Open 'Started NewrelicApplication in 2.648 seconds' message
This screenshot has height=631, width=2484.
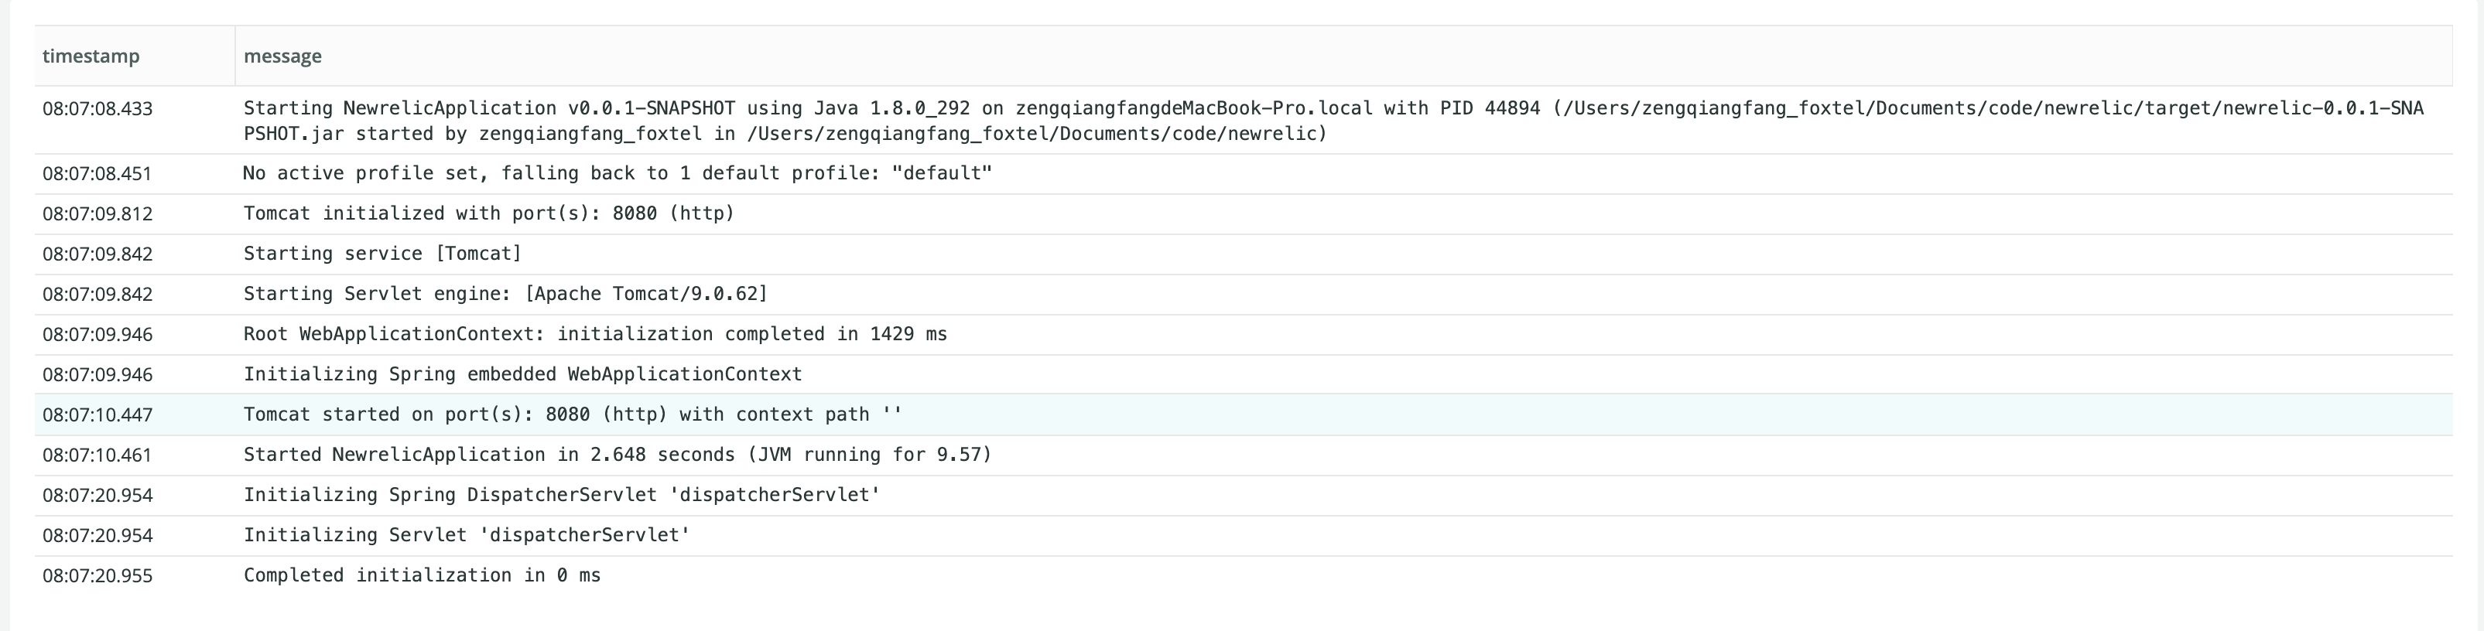point(618,455)
